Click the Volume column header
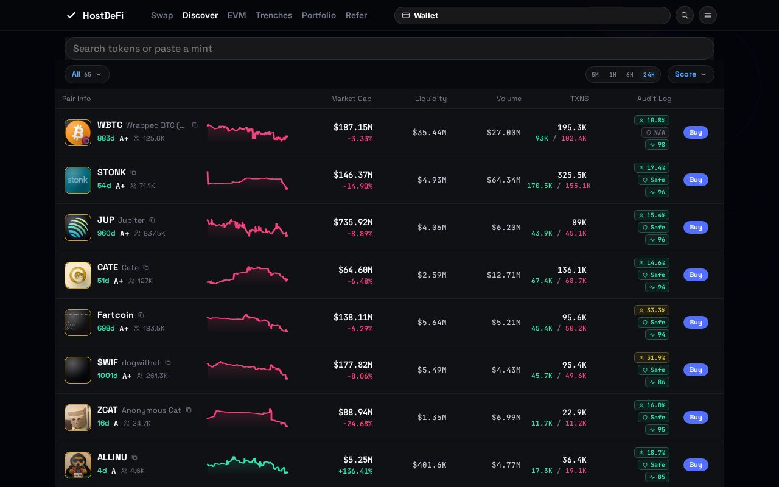The width and height of the screenshot is (779, 487). pyautogui.click(x=509, y=99)
